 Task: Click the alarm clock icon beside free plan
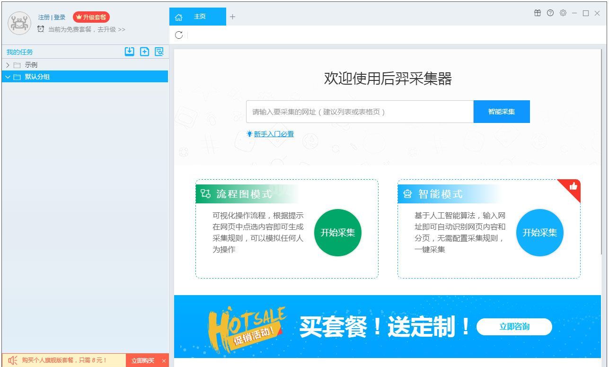41,29
